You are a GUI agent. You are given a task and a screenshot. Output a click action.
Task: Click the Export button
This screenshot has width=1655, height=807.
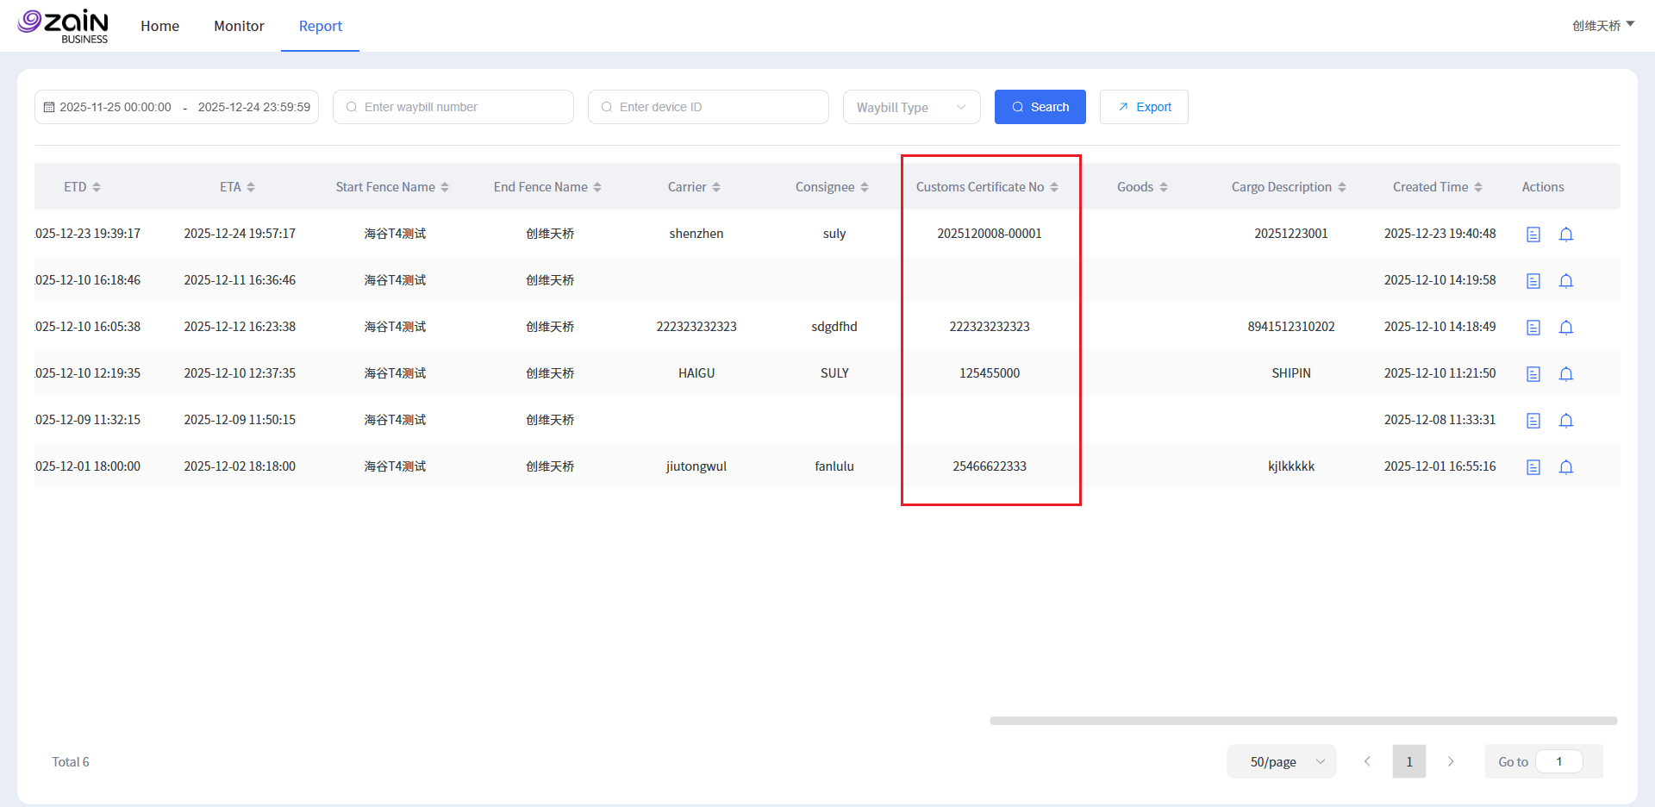[x=1144, y=107]
